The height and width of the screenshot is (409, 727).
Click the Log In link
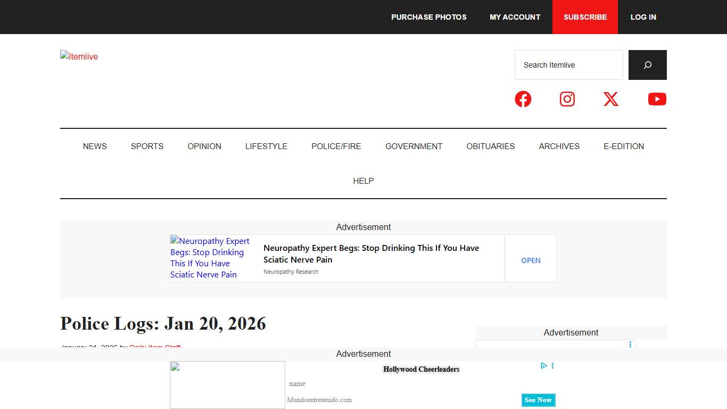tap(643, 17)
